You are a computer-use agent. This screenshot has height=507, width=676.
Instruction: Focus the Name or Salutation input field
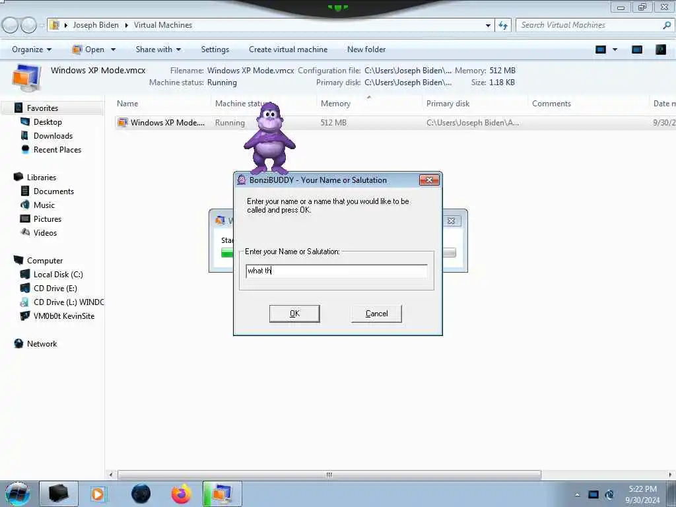pyautogui.click(x=336, y=271)
